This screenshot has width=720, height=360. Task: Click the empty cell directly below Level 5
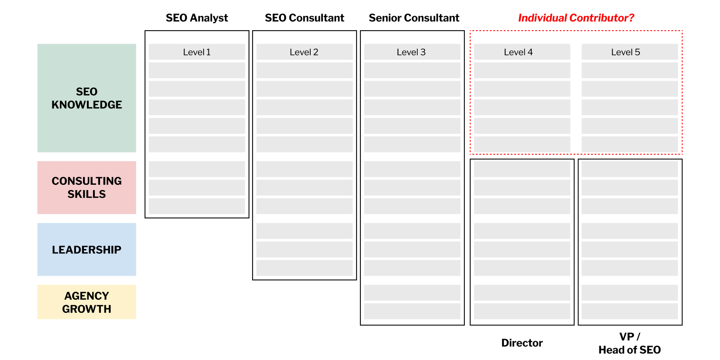[x=630, y=70]
